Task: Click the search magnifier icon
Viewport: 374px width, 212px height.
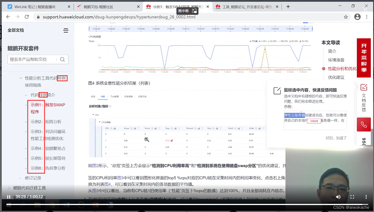Action: pyautogui.click(x=62, y=59)
